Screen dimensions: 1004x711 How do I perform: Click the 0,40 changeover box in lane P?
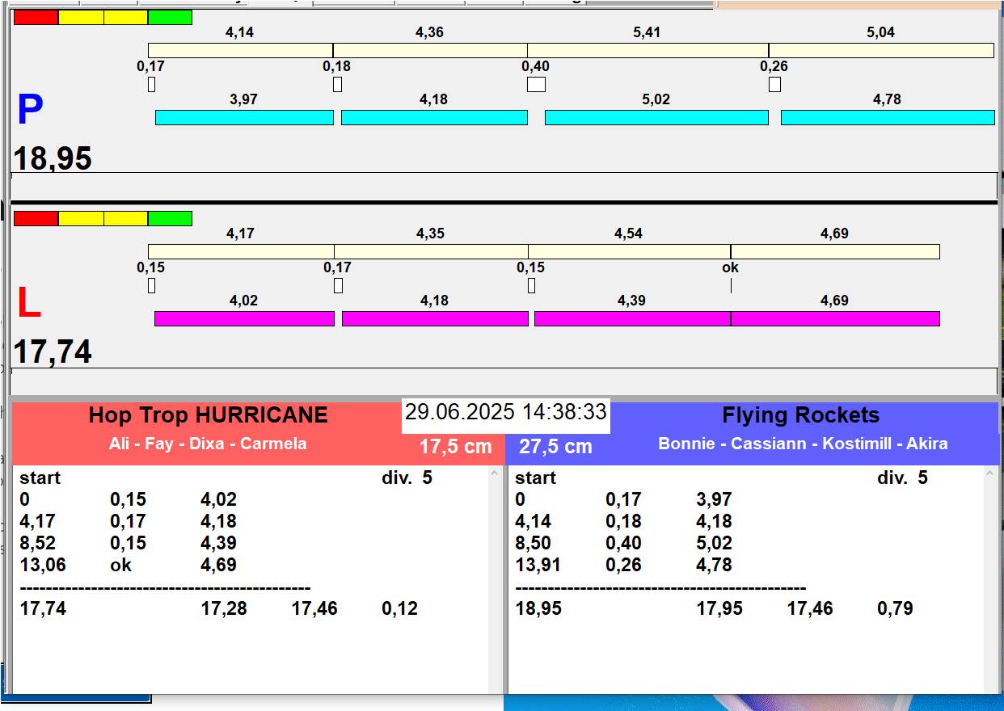click(x=536, y=84)
